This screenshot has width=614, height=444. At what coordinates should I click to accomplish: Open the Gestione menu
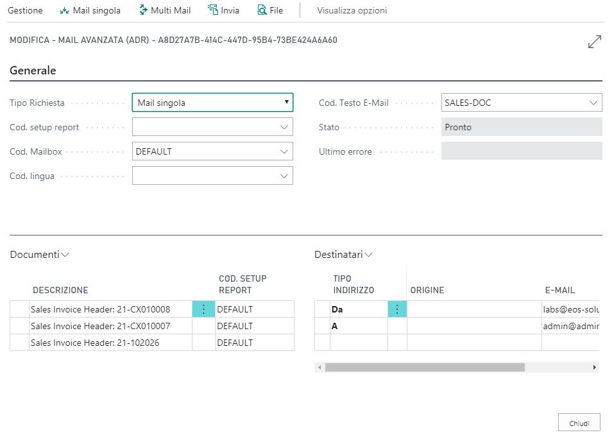[25, 10]
